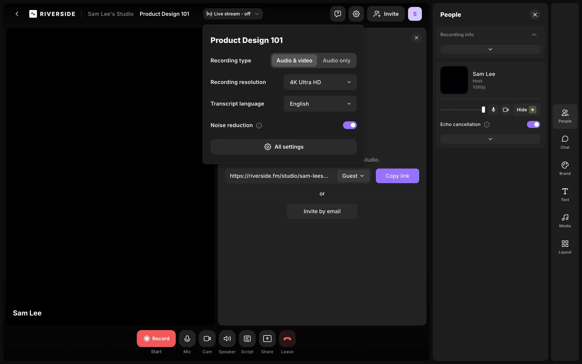
Task: Mute Sam Lee's microphone in People panel
Action: 493,110
